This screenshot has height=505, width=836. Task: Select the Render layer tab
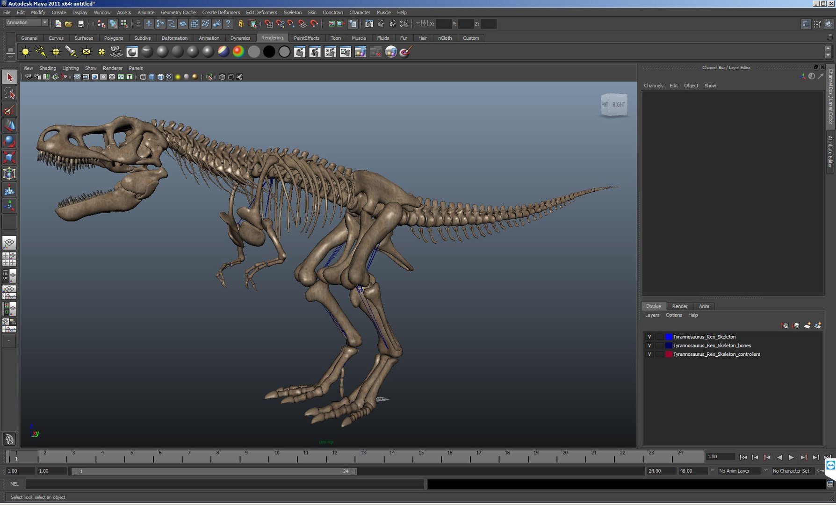tap(680, 306)
